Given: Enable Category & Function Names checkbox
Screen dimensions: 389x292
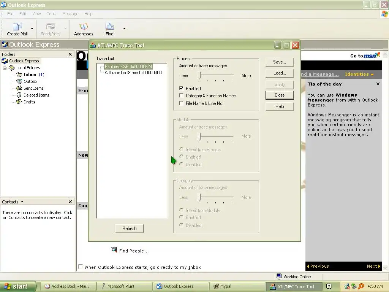Looking at the screenshot, I should click(181, 95).
